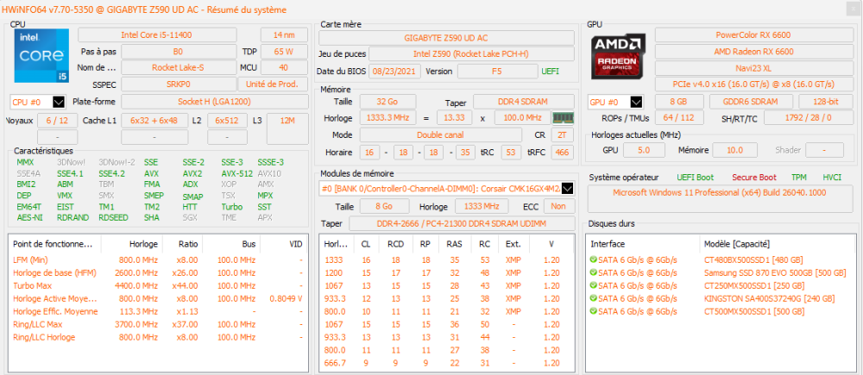Click the status icon for KINGSTON SA400S37240G
Viewport: 863px width, 375px height.
(594, 298)
